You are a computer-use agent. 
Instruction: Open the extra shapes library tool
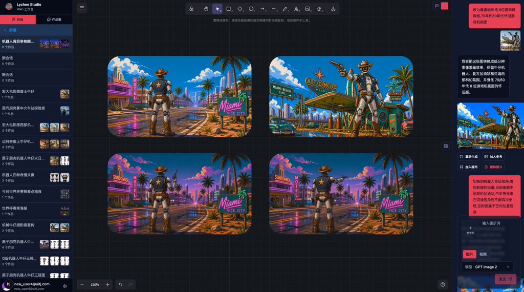(333, 9)
